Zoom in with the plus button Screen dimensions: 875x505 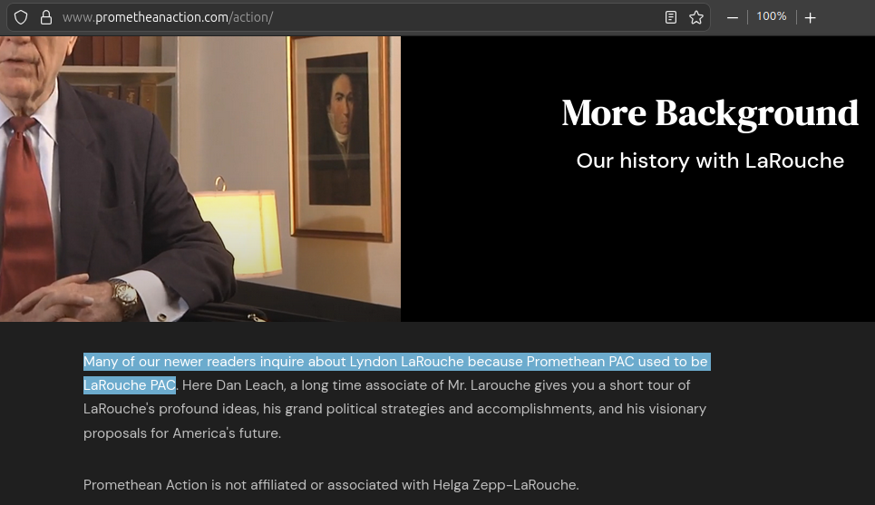click(811, 18)
